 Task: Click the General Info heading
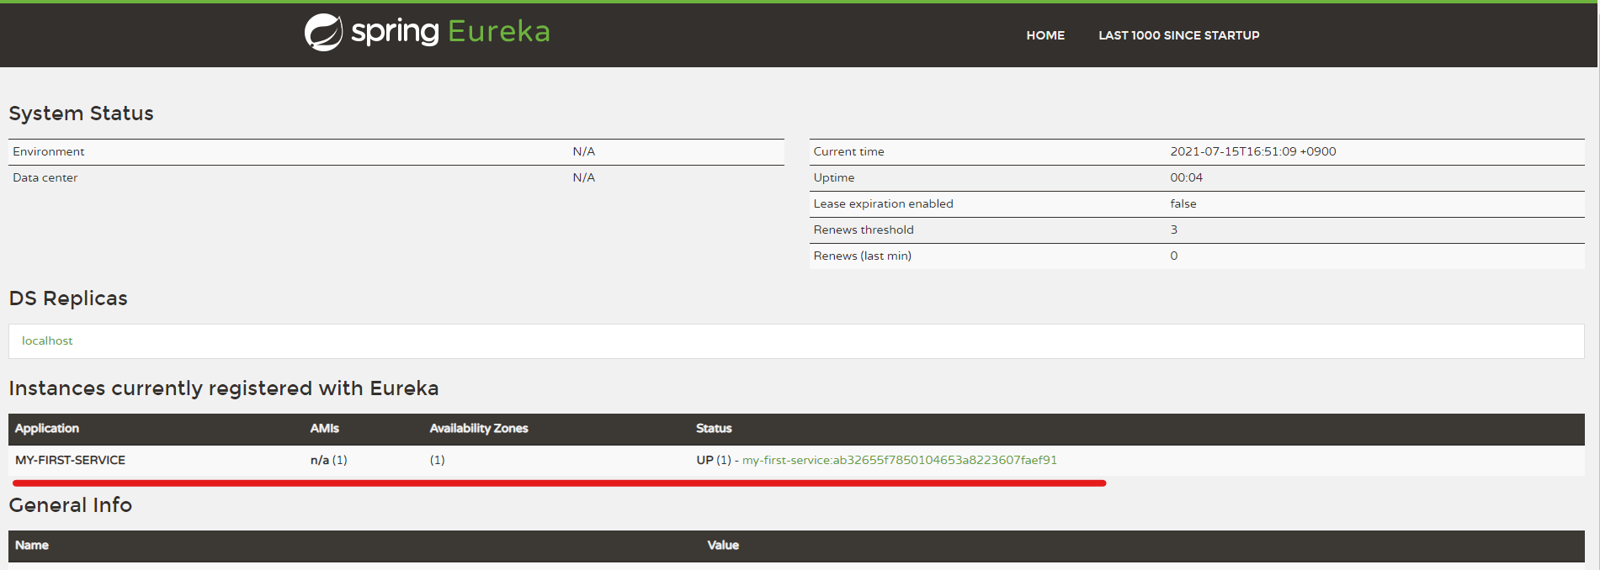71,505
